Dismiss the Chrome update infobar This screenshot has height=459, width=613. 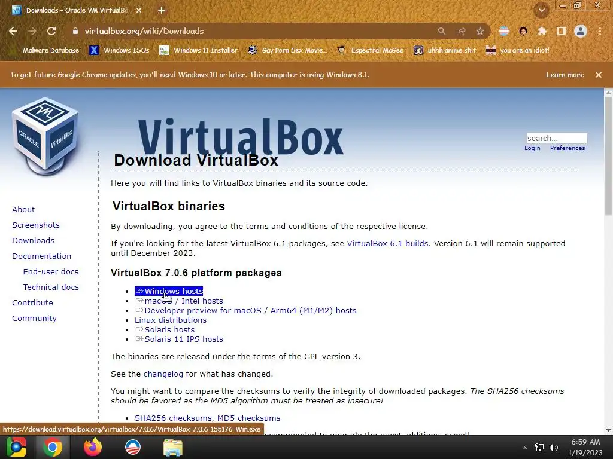tap(599, 75)
